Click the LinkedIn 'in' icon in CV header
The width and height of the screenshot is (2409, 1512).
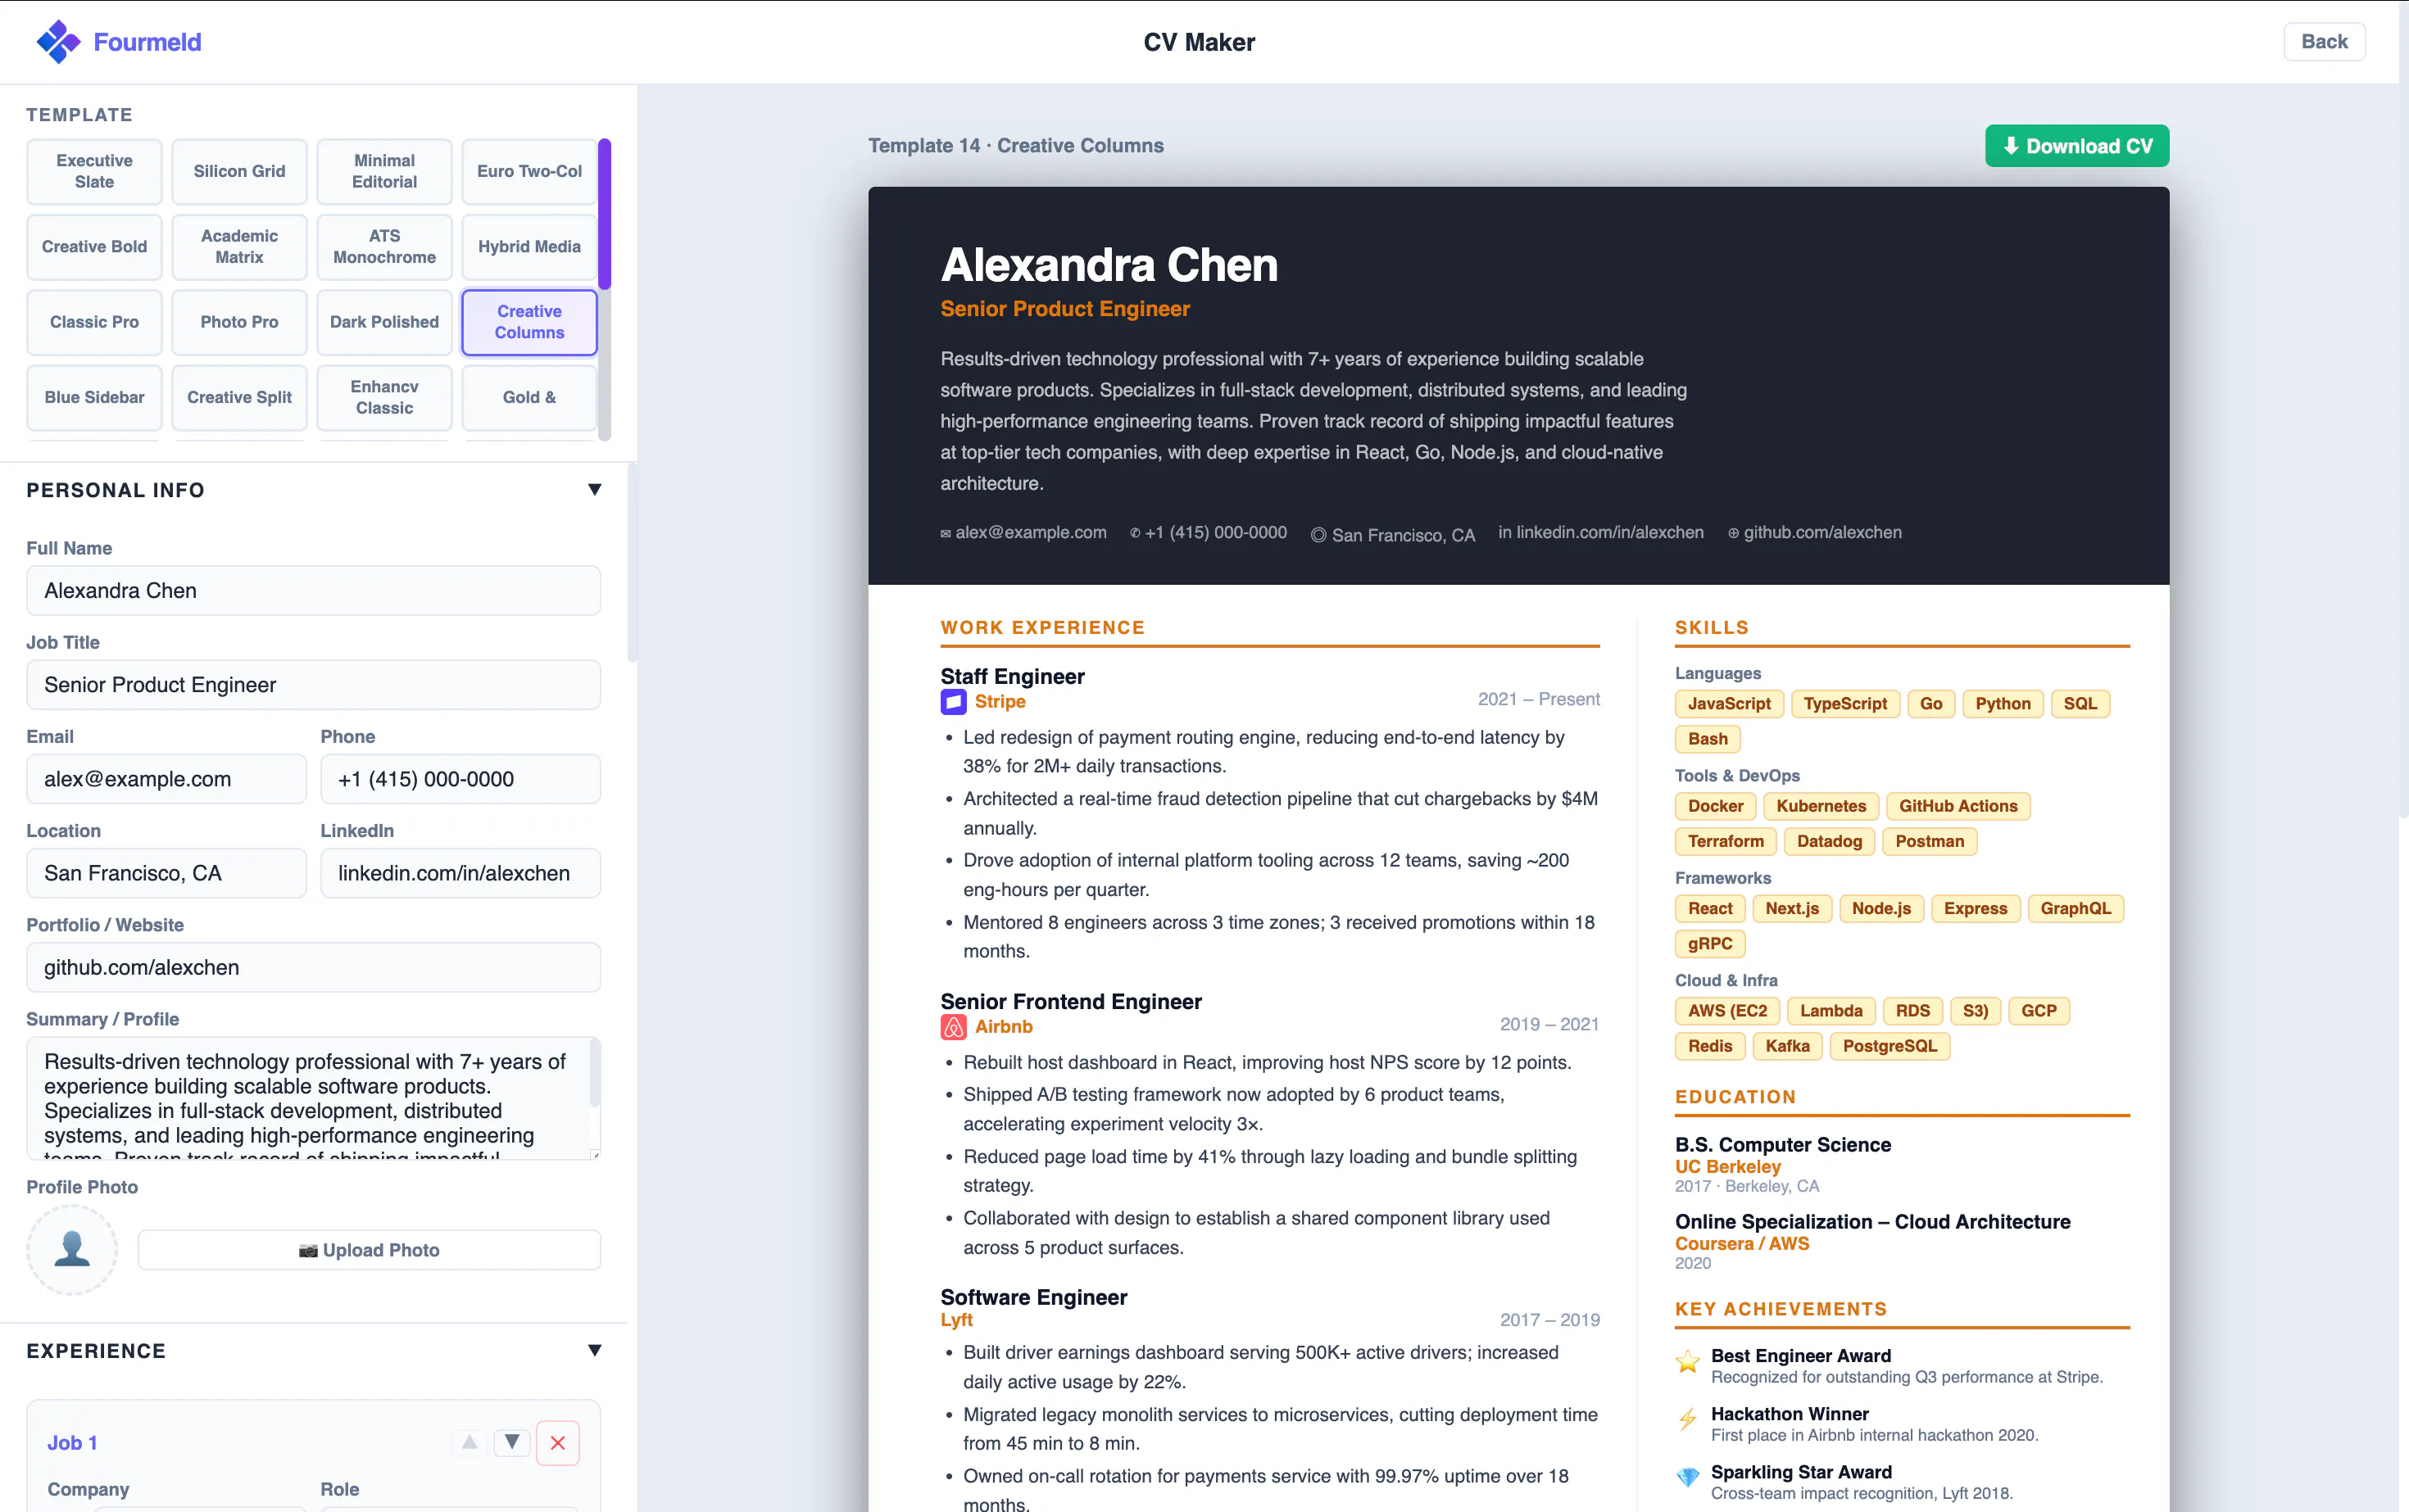click(x=1504, y=533)
